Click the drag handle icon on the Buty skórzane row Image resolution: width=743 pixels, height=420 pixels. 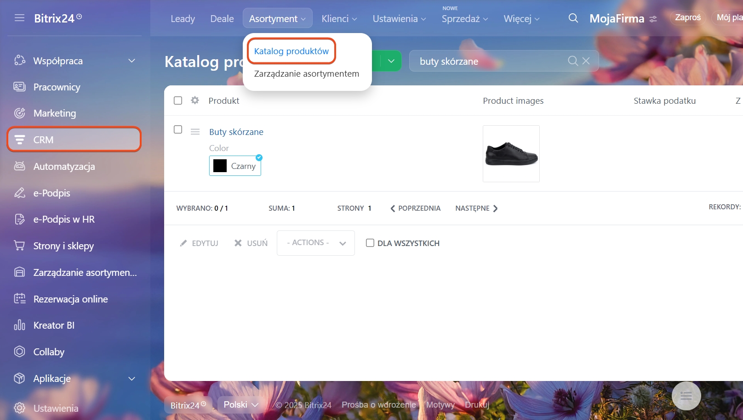pyautogui.click(x=195, y=132)
